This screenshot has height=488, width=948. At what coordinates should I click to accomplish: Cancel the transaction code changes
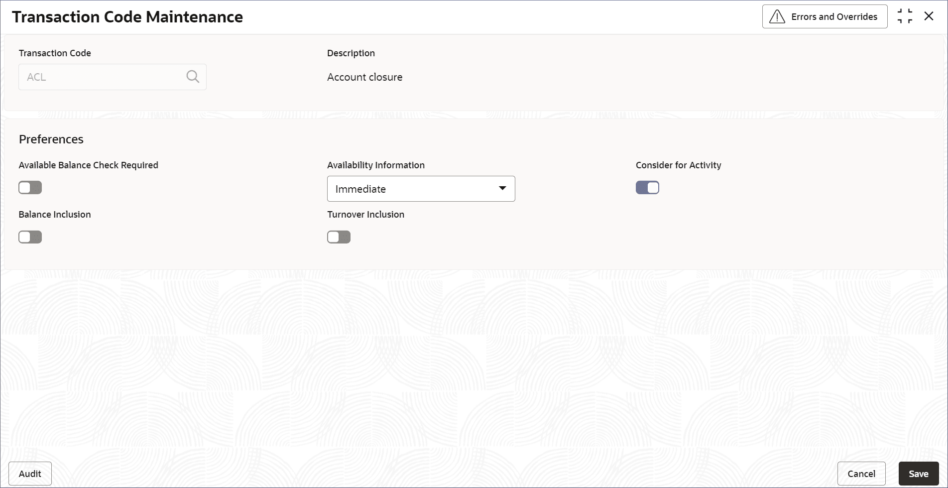pyautogui.click(x=861, y=474)
